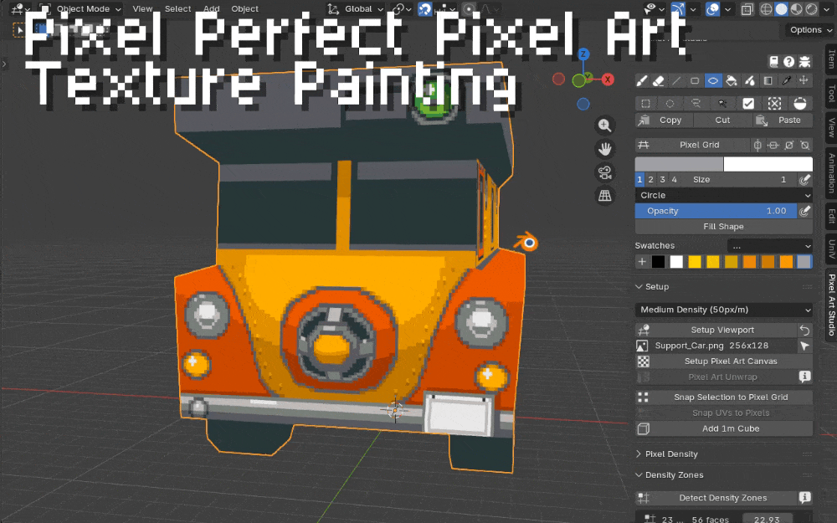Image resolution: width=837 pixels, height=523 pixels.
Task: Click the Fill Shape button
Action: 724,227
